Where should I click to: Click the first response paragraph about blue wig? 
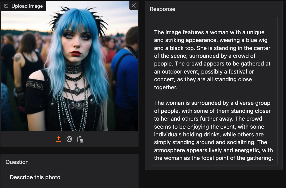(x=212, y=60)
